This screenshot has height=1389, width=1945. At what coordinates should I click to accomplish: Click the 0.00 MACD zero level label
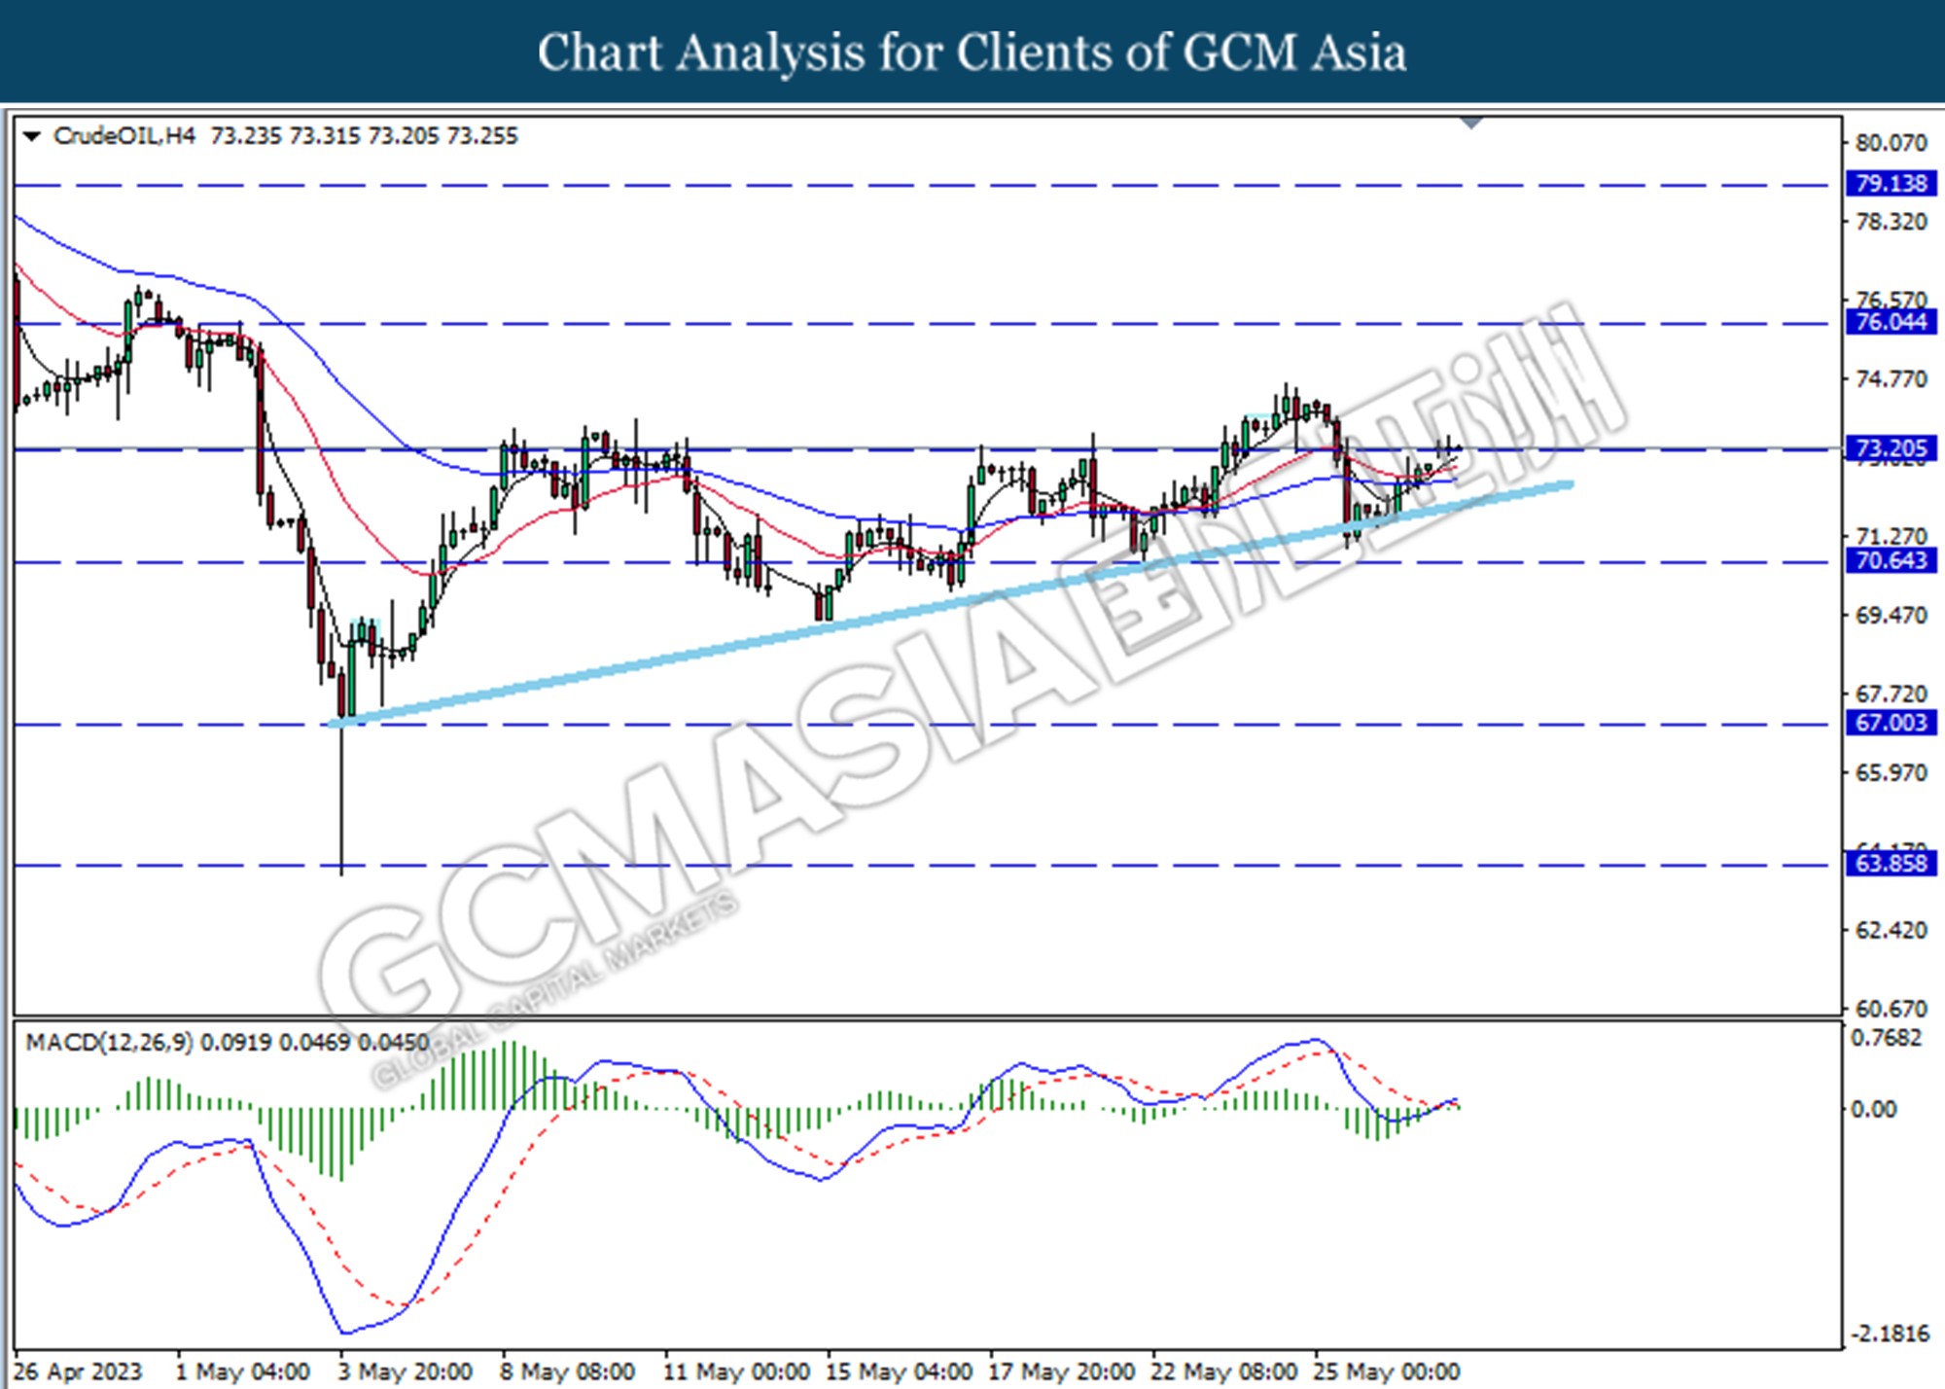[1872, 1109]
